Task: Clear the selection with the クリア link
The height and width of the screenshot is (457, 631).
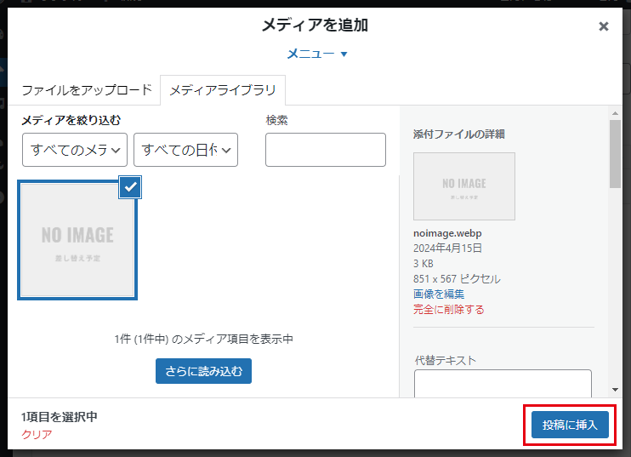Action: (x=37, y=434)
